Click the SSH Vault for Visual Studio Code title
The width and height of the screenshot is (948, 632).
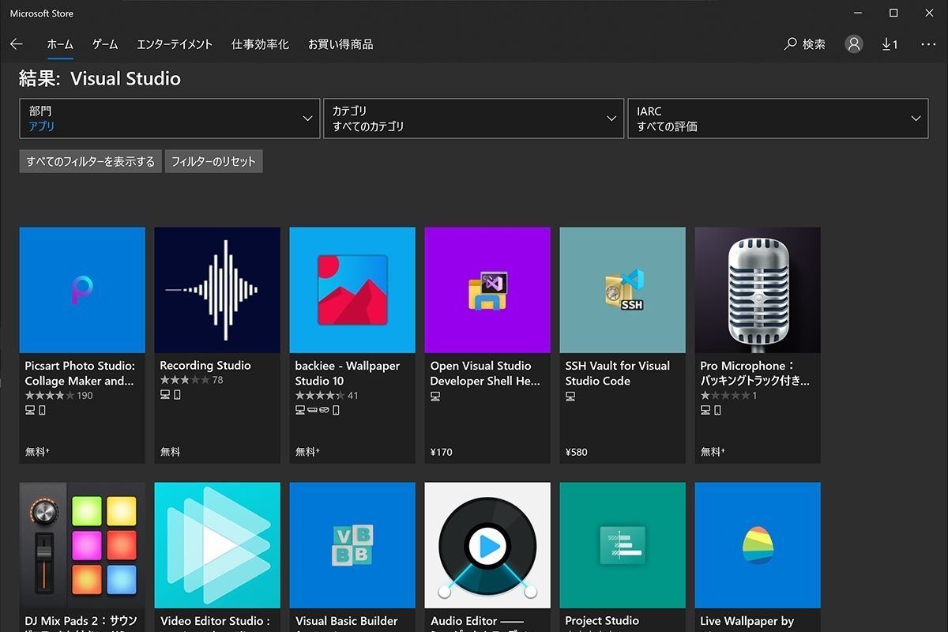pos(618,373)
